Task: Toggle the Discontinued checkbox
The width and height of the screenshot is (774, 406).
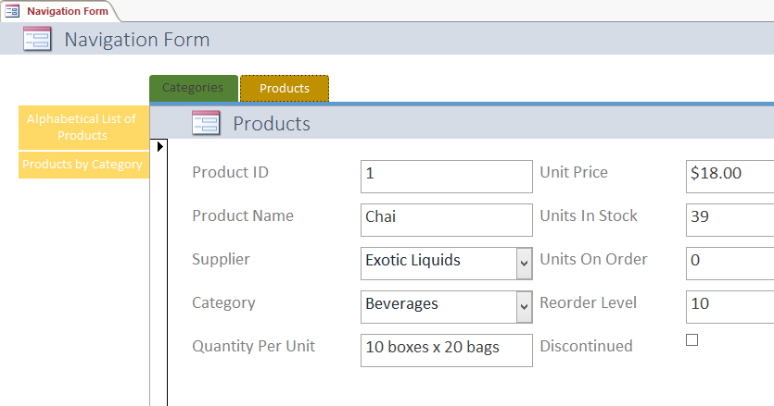Action: pos(692,340)
